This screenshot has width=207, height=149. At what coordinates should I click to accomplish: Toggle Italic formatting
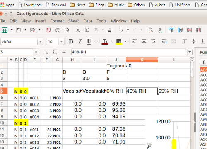click(x=80, y=41)
